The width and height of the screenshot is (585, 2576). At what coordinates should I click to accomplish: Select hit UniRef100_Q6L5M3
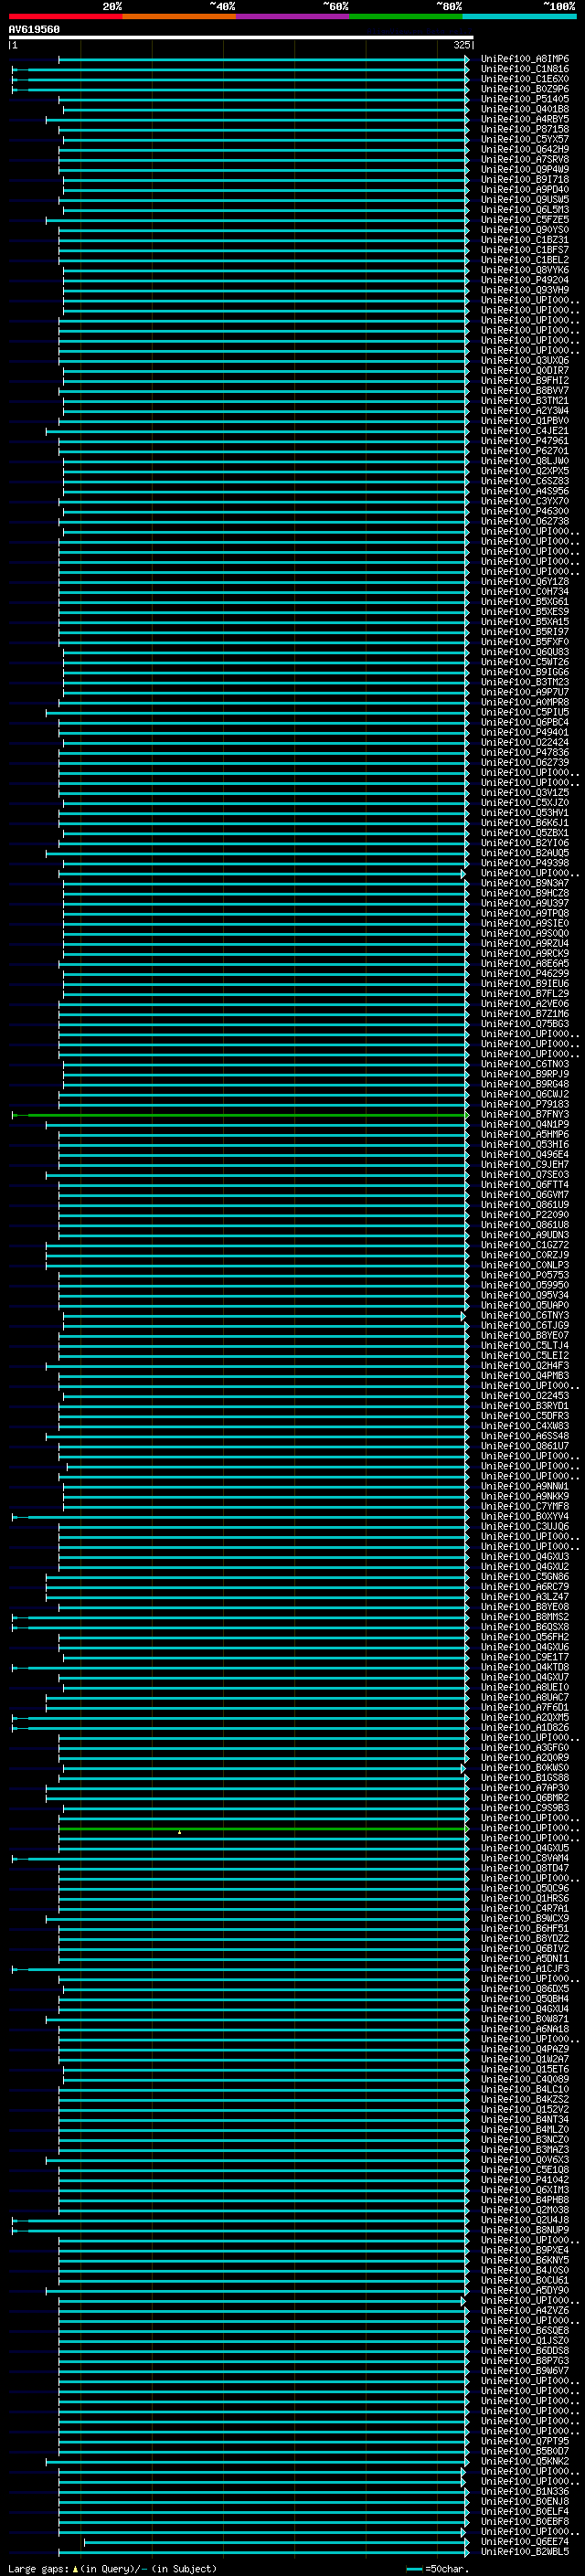[x=524, y=210]
